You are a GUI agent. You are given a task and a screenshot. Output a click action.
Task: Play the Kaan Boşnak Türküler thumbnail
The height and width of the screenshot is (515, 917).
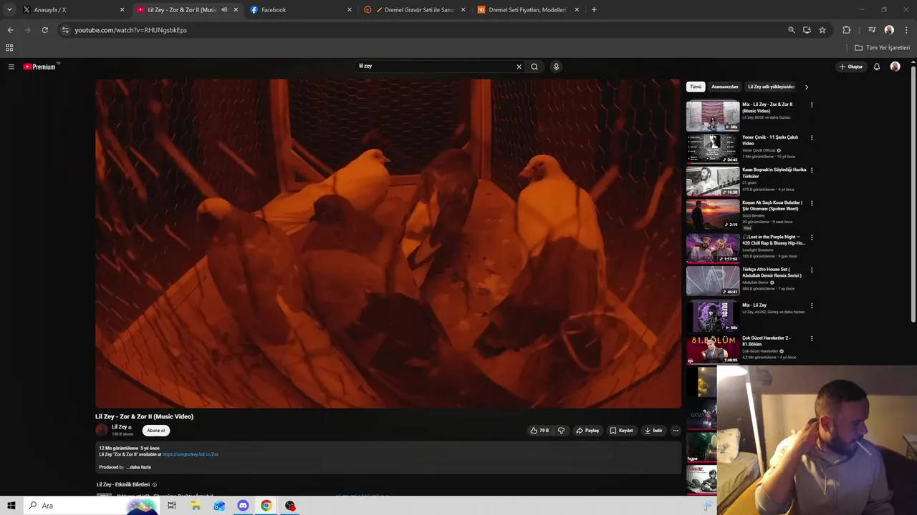click(713, 182)
